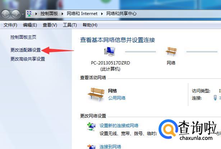Viewport: 221px width, 149px height.
Task: Click the computer icon above PC-20130517DZRD
Action: pos(110,52)
